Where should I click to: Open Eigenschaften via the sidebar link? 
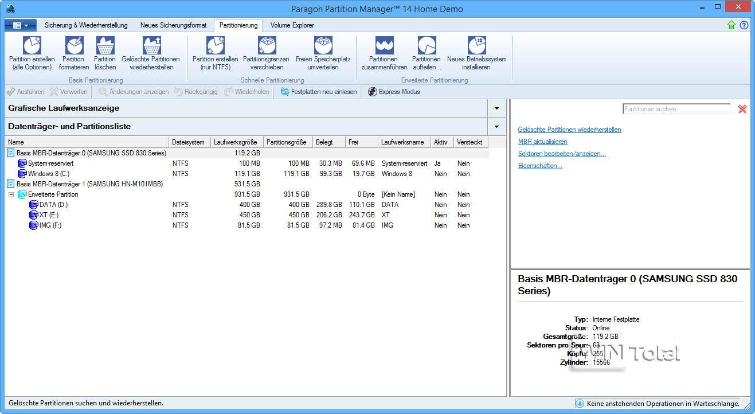point(539,166)
